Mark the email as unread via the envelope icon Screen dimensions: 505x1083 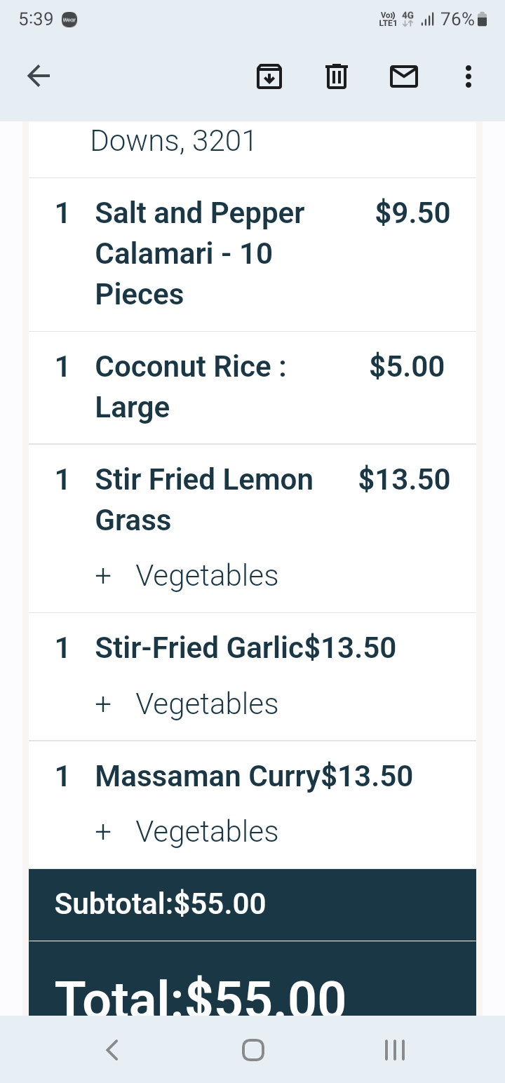[404, 76]
